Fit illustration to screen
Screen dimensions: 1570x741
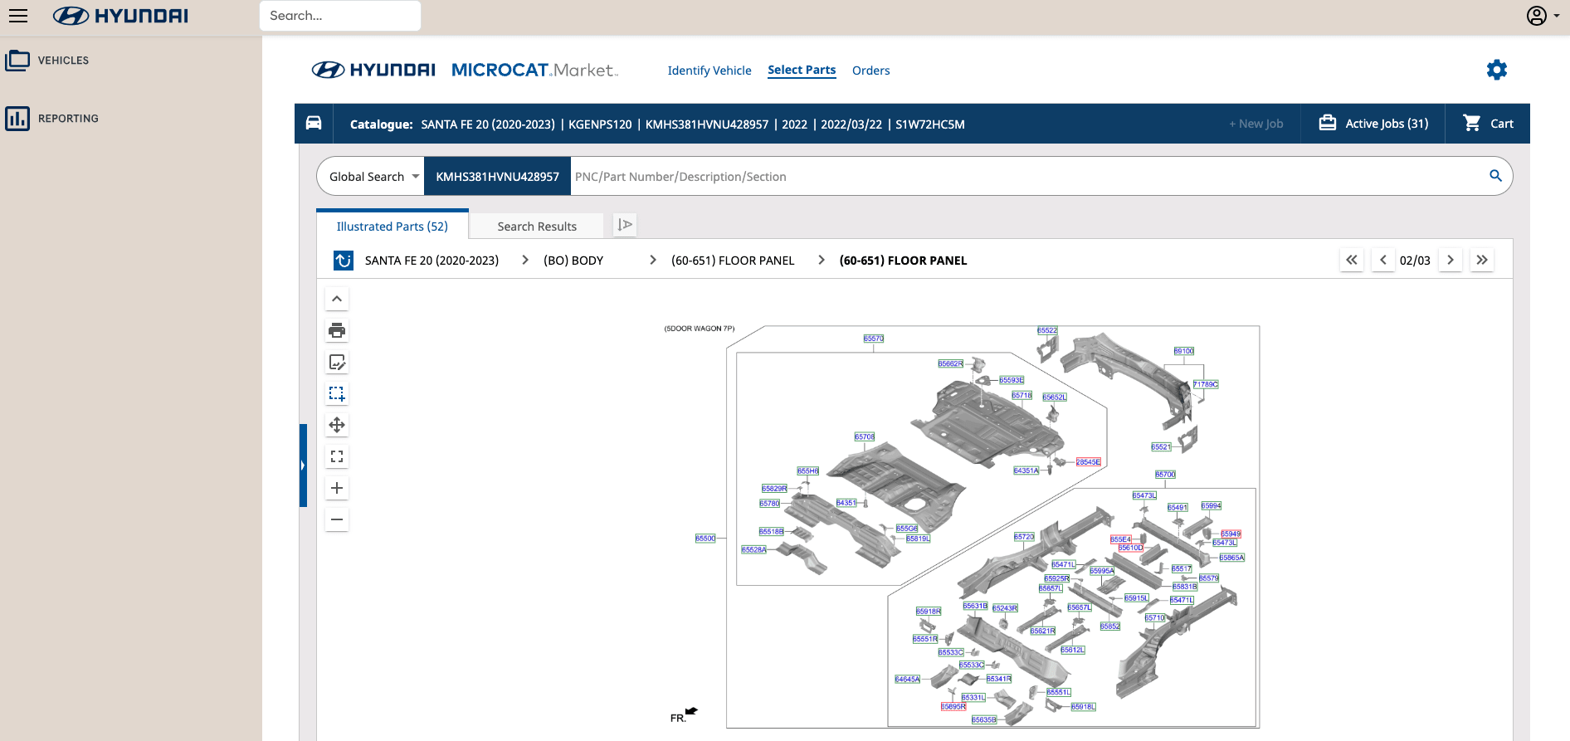pyautogui.click(x=337, y=456)
